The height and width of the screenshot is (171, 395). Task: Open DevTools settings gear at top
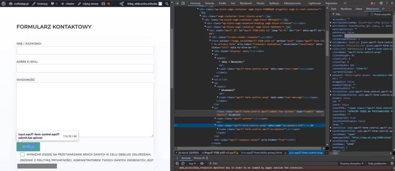381,3
